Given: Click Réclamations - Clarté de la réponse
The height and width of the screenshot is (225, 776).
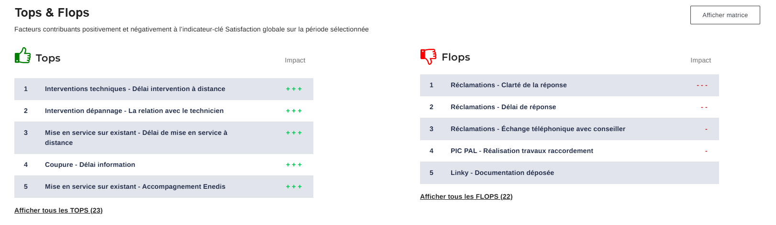Looking at the screenshot, I should point(508,85).
